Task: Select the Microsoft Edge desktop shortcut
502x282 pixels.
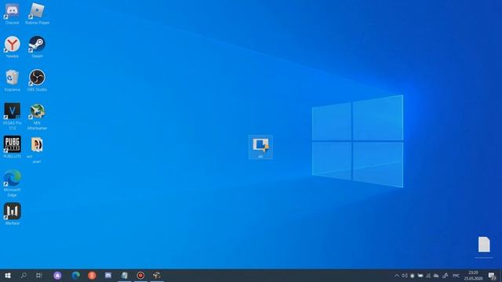Action: 13,183
